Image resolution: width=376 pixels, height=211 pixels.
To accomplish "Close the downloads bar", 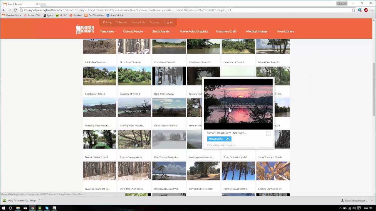I will point(372,200).
